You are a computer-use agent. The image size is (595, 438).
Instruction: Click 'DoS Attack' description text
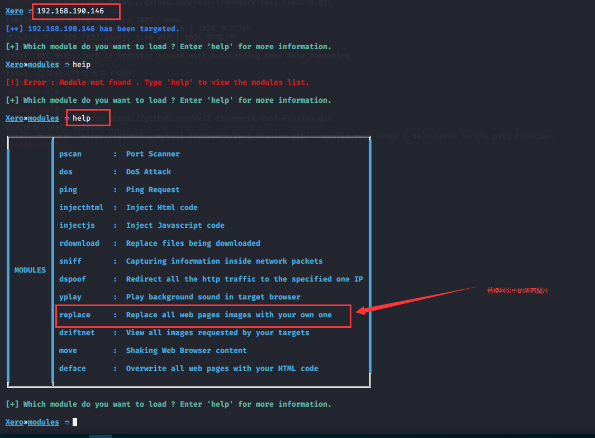pos(149,172)
